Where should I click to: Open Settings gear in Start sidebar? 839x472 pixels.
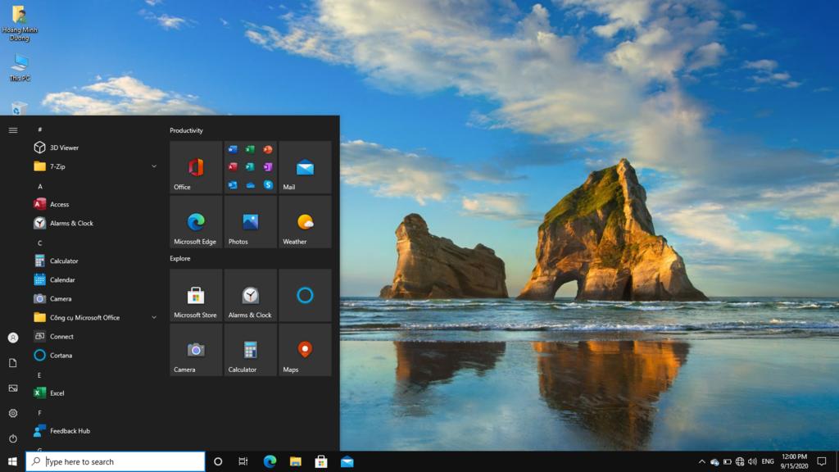13,413
